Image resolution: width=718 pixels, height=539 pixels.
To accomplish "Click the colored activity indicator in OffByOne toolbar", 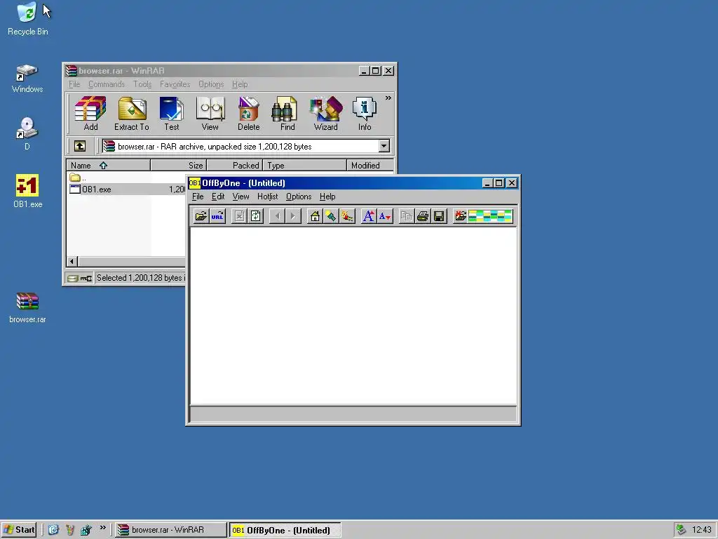I will coord(490,216).
